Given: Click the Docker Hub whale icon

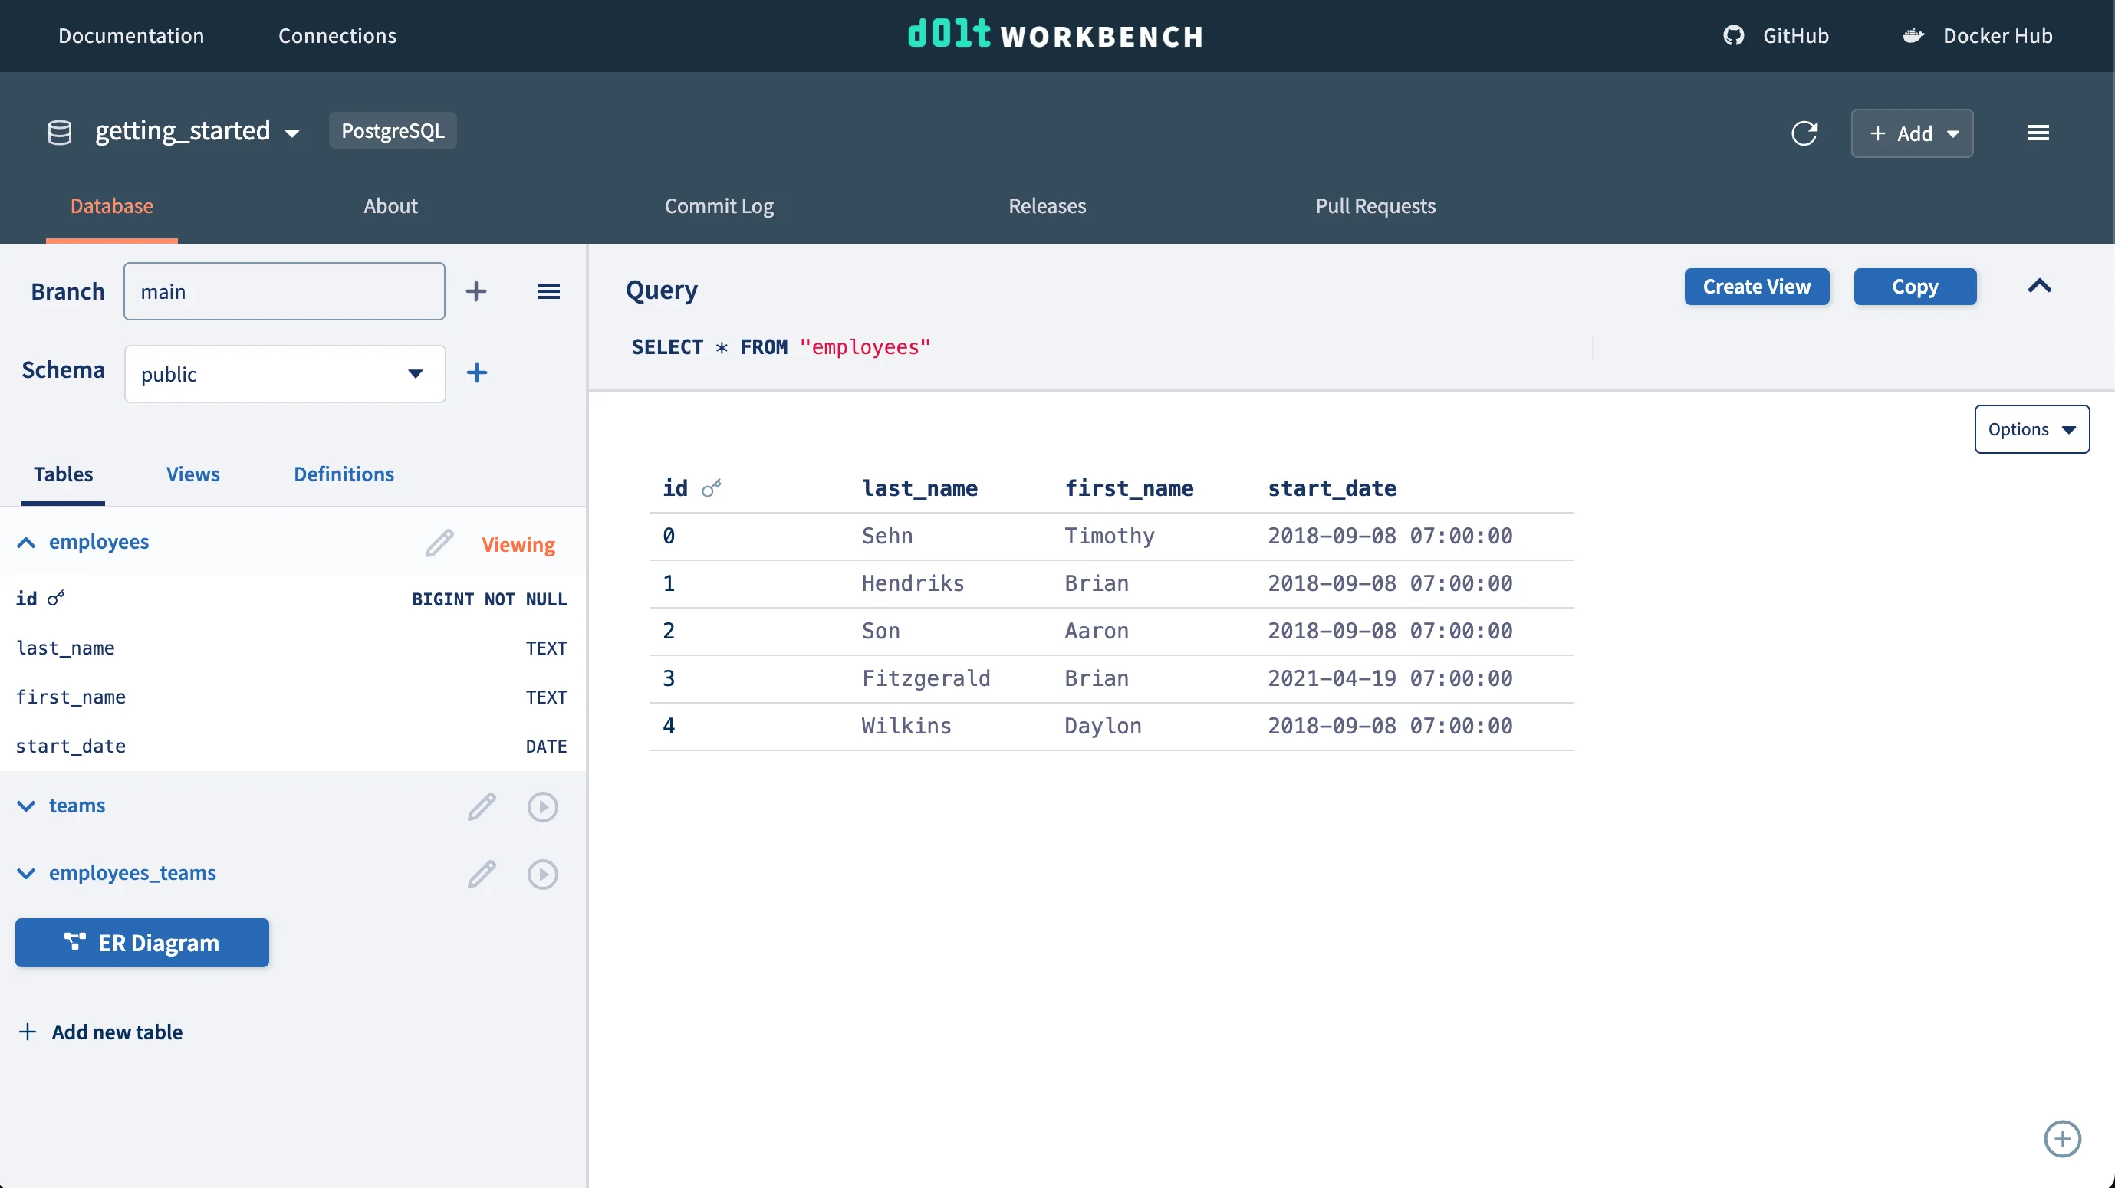Looking at the screenshot, I should [x=1913, y=35].
